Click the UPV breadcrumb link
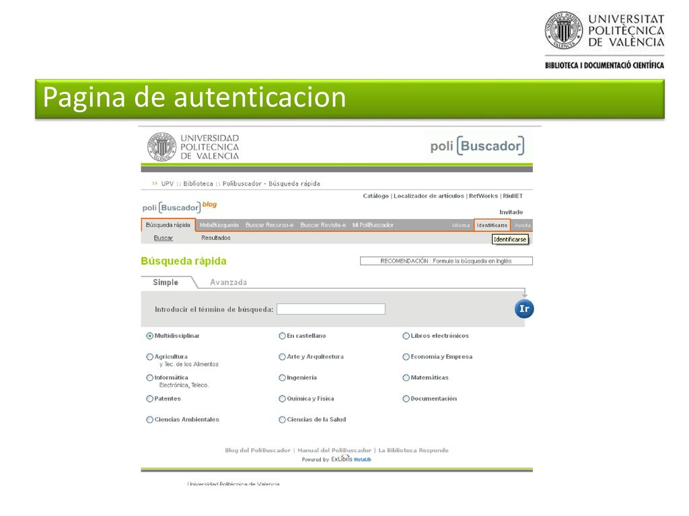This screenshot has width=689, height=516. pos(168,184)
